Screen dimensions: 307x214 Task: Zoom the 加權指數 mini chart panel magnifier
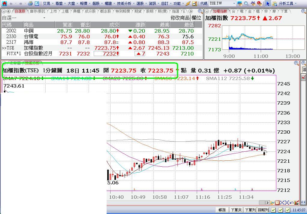[303, 11]
